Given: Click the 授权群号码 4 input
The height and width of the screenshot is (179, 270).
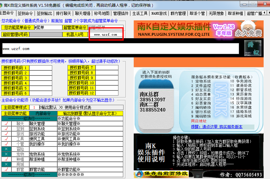Looking at the screenshot, I should (41, 83).
